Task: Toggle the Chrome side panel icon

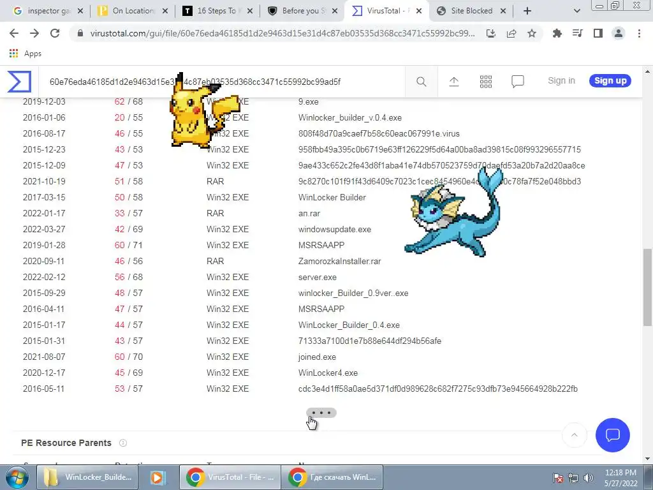Action: pyautogui.click(x=598, y=33)
